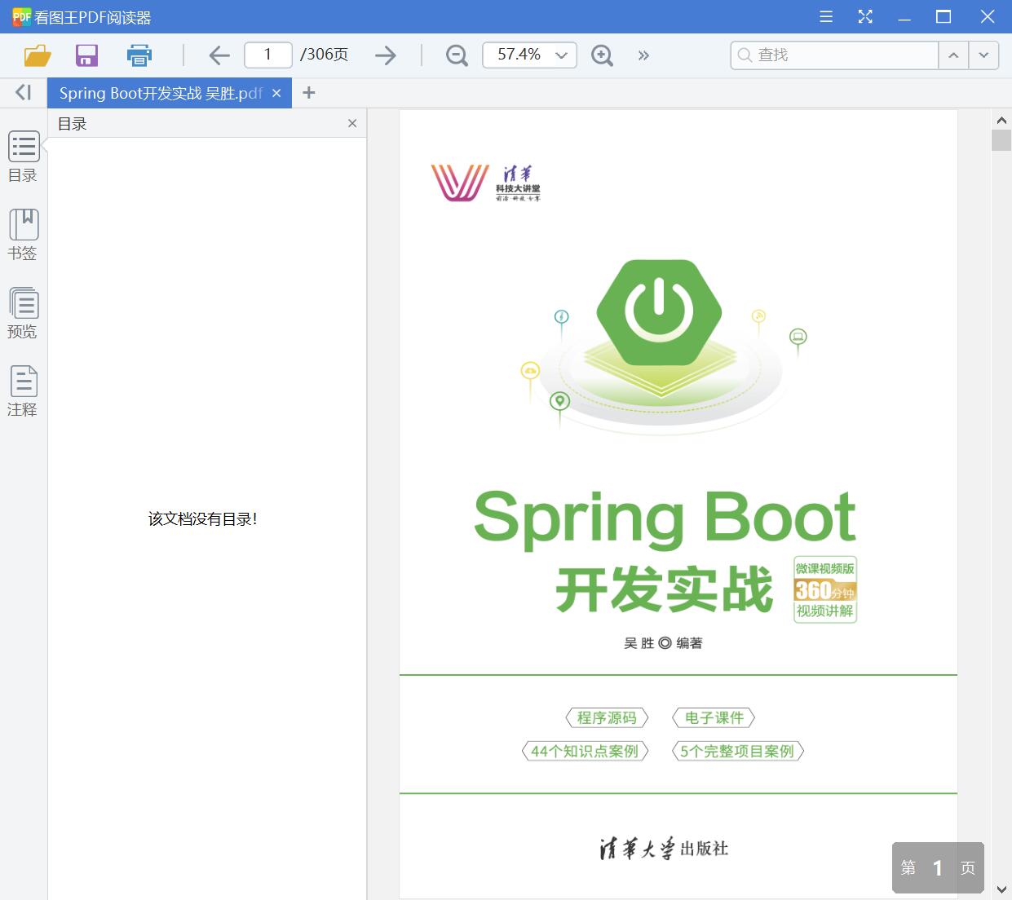Click the 电子课件 label on cover

pos(714,717)
